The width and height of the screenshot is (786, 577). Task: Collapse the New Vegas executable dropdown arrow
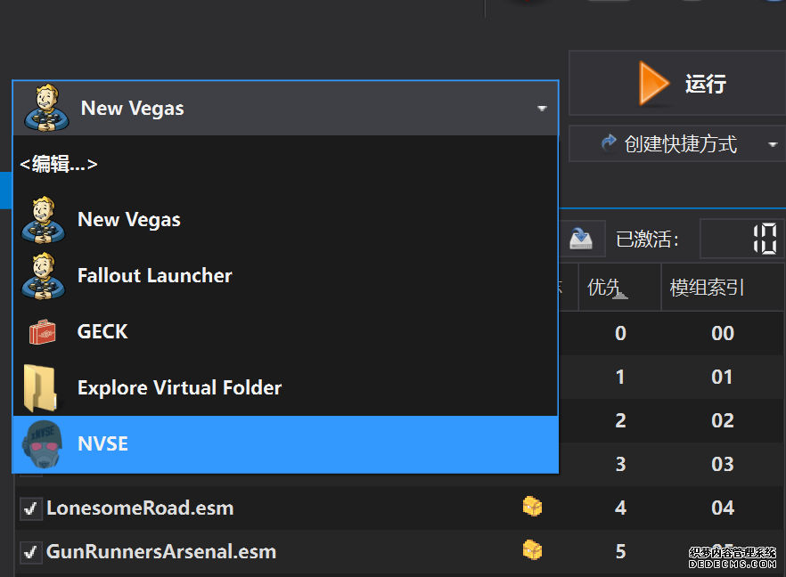[541, 109]
